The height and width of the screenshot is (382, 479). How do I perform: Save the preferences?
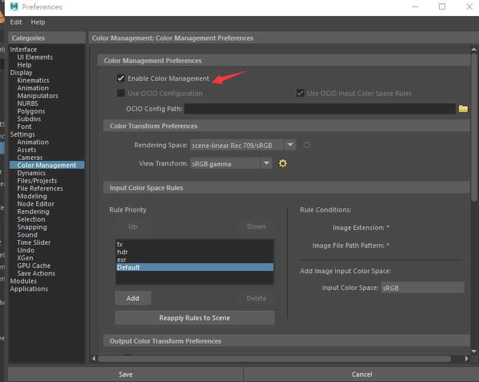(x=125, y=374)
